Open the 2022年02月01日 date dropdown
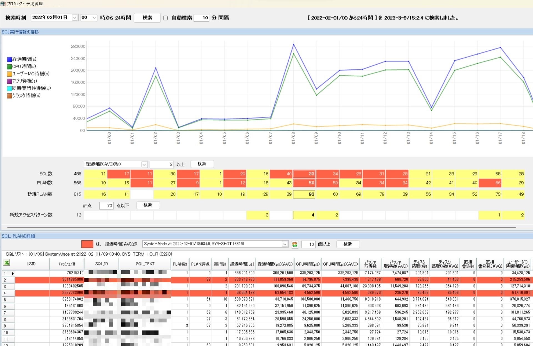Viewport: 533px width, 346px height. 75,17
